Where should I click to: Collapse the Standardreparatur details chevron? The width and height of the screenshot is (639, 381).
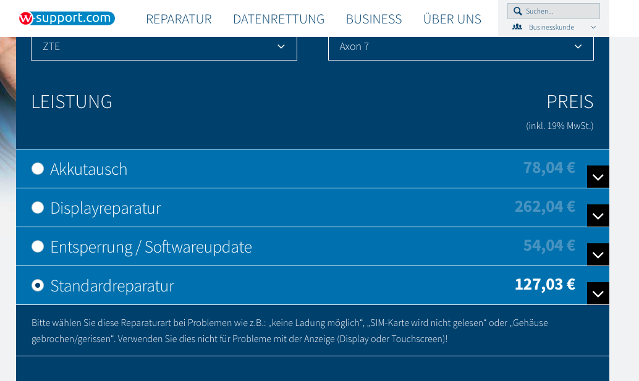pyautogui.click(x=598, y=293)
